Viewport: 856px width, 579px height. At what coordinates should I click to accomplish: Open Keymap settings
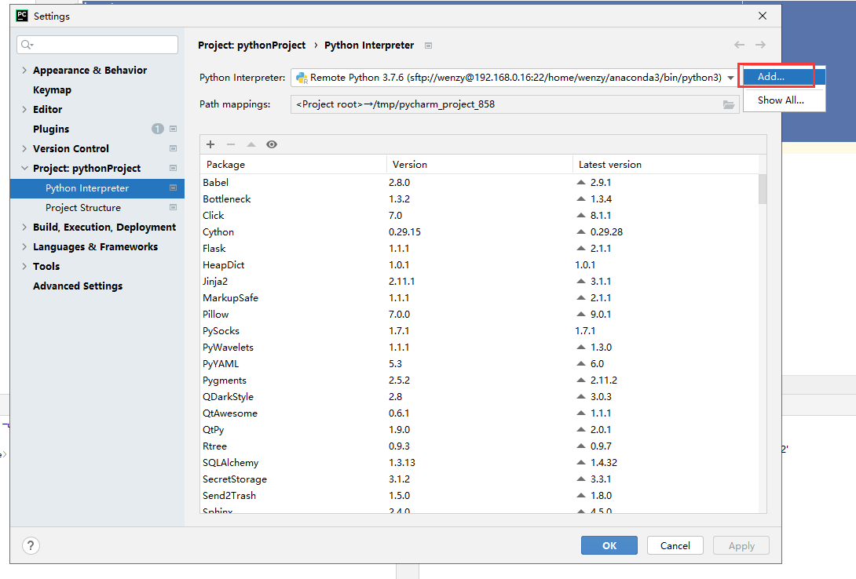click(52, 90)
